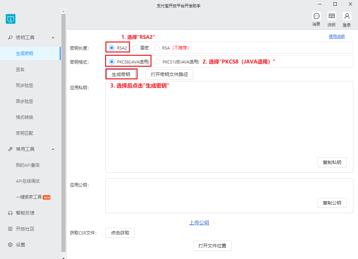
Task: Click the 打开文件位置 button
Action: point(212,246)
